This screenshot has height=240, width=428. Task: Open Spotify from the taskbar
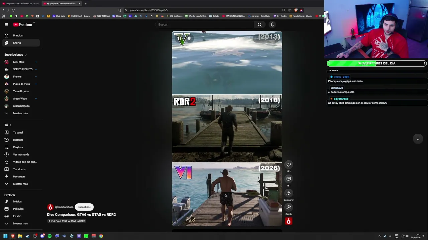point(49,236)
